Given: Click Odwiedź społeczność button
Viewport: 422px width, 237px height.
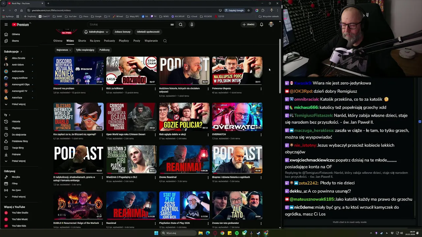Looking at the screenshot, I should [148, 32].
